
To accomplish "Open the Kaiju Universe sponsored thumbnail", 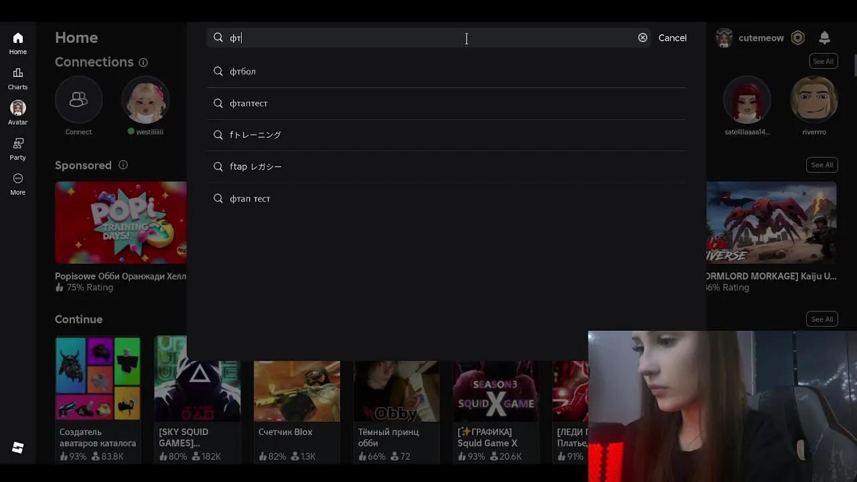I will (771, 223).
